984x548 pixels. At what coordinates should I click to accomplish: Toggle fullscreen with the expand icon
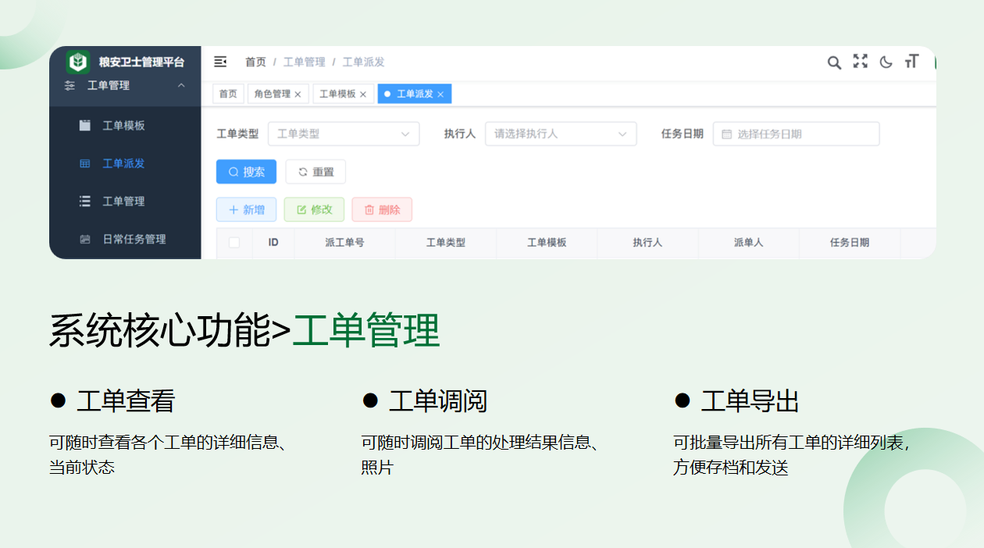click(860, 62)
